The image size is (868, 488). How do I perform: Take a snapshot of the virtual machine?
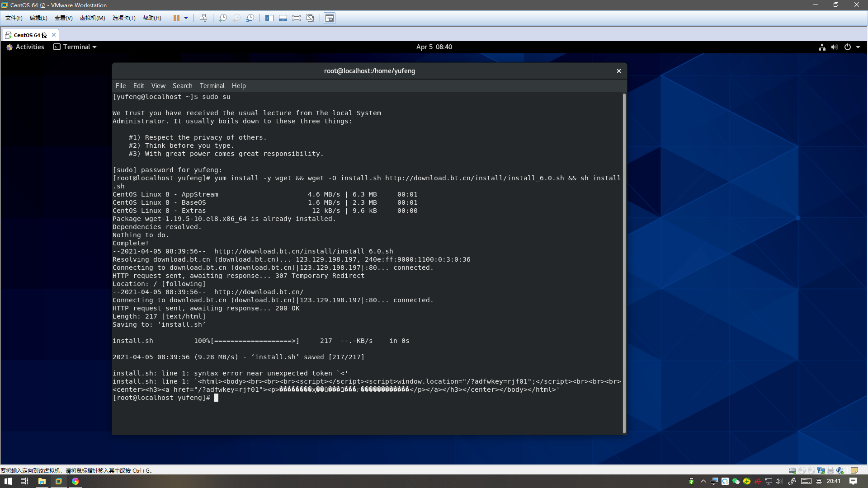click(x=223, y=18)
